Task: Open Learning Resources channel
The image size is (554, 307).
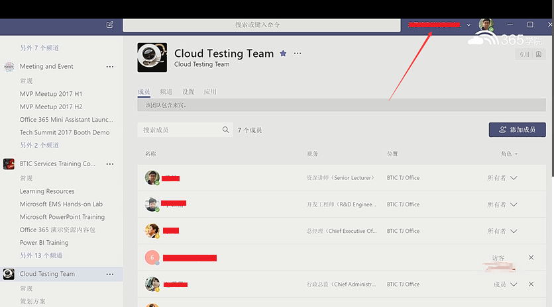Action: [47, 191]
